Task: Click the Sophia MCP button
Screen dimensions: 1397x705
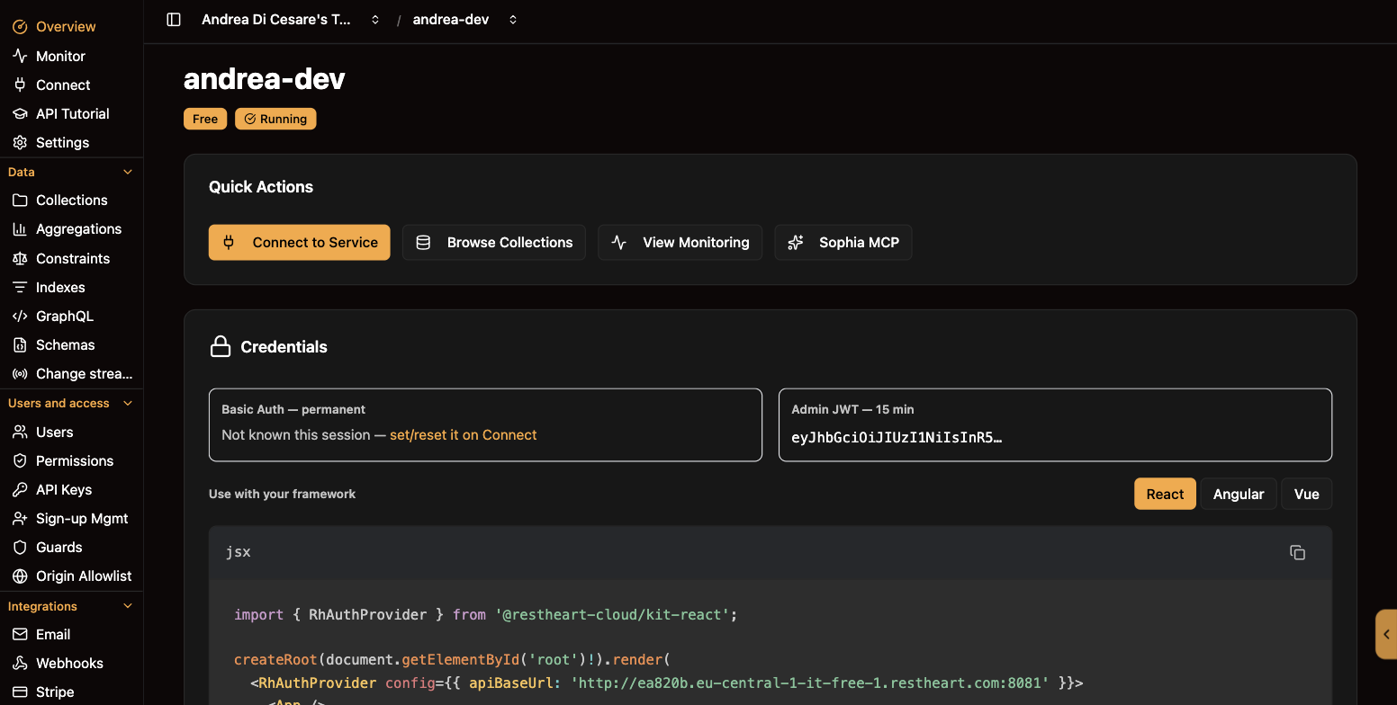Action: click(843, 242)
